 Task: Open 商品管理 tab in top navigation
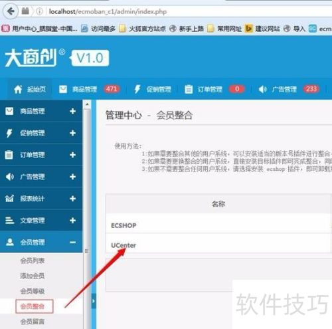click(x=84, y=89)
